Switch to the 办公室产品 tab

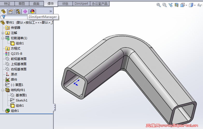[100, 4]
